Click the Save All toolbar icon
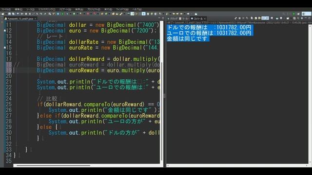This screenshot has width=312, height=175. pyautogui.click(x=13, y=14)
